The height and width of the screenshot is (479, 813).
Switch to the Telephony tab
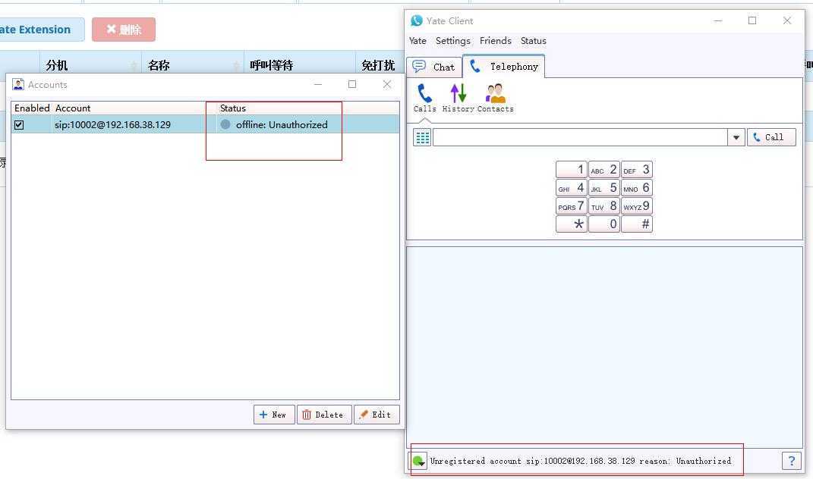click(503, 66)
